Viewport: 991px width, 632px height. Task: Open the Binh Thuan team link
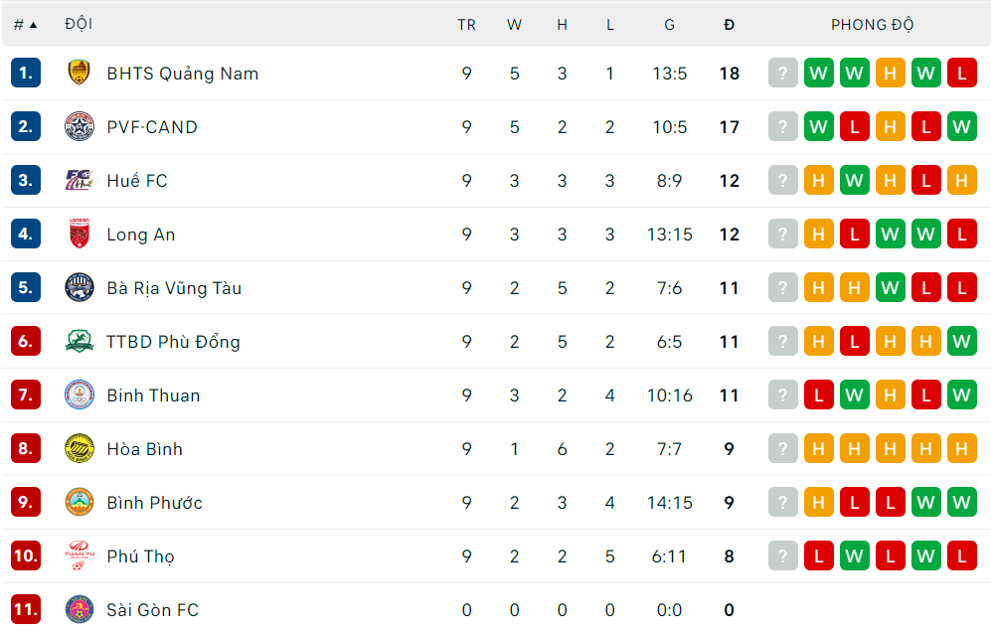tap(153, 395)
